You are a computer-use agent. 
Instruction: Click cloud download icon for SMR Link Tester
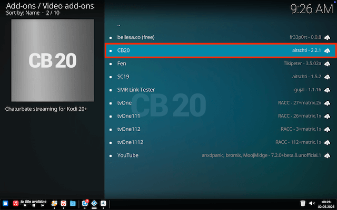[x=327, y=90]
